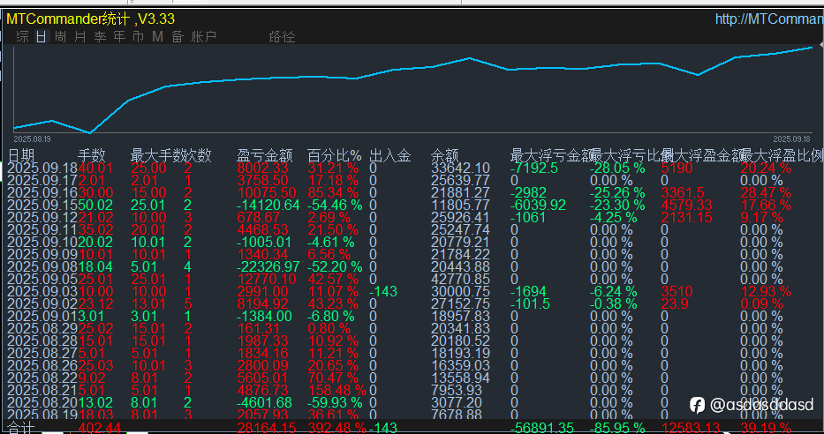Click the 2025.08.19 chart start date

pos(32,139)
